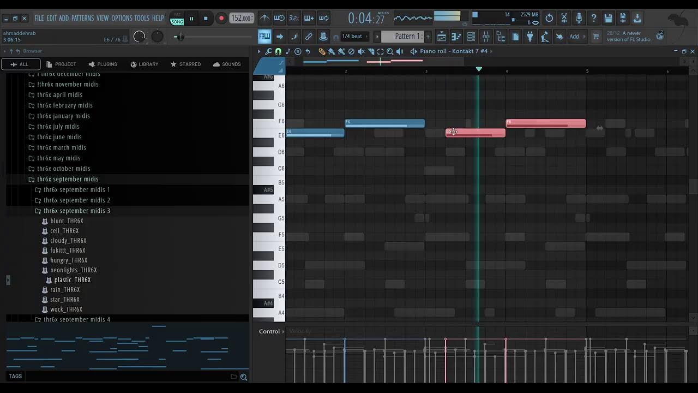The image size is (698, 393).
Task: Select the Draw pencil tool in piano roll
Action: 322,51
